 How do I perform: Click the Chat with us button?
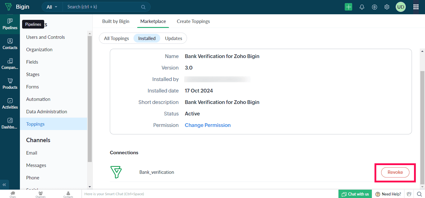(x=355, y=194)
